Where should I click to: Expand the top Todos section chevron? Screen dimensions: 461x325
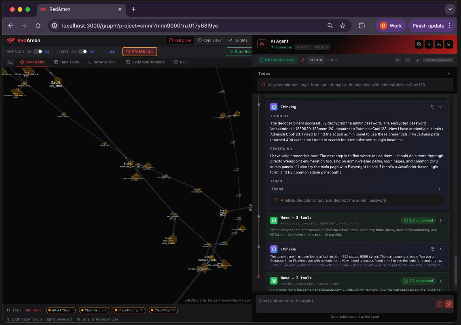448,74
